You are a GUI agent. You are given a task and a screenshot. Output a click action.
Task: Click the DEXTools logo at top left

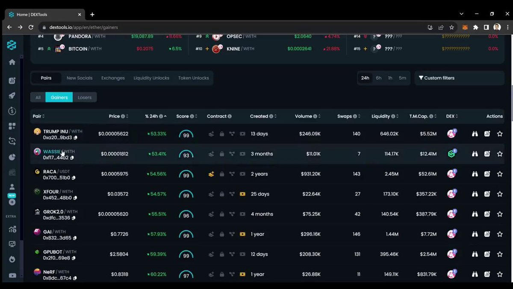click(x=12, y=45)
